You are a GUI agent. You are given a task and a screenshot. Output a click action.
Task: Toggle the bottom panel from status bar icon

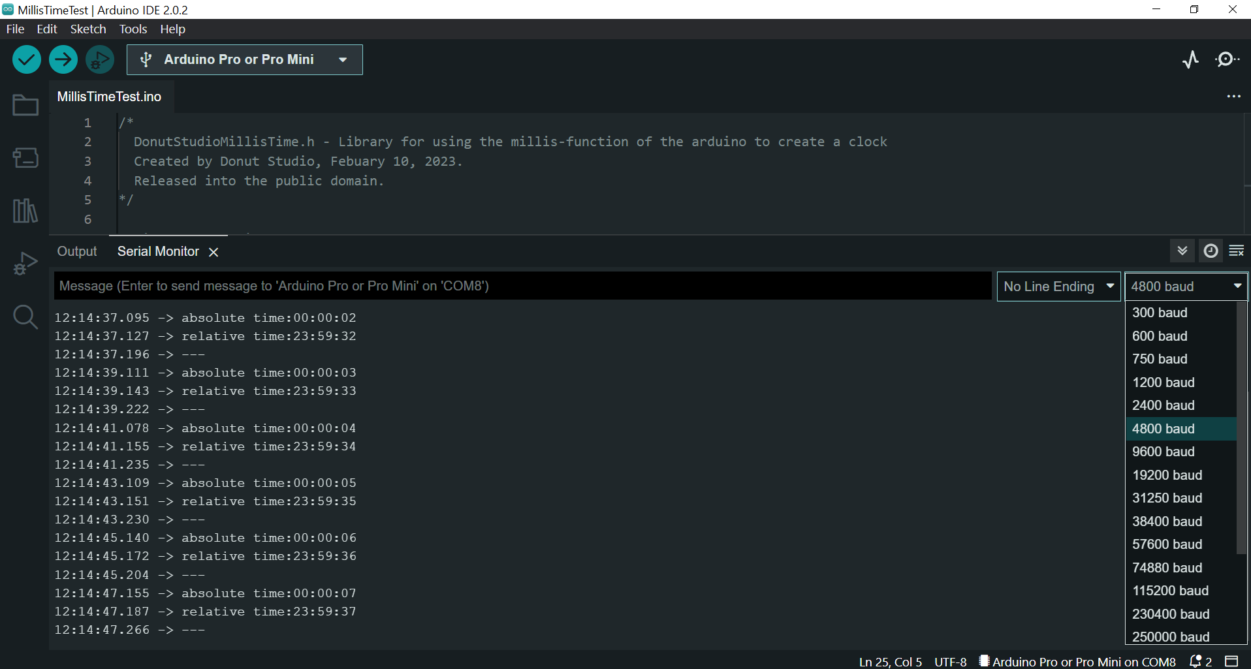[x=1231, y=661]
